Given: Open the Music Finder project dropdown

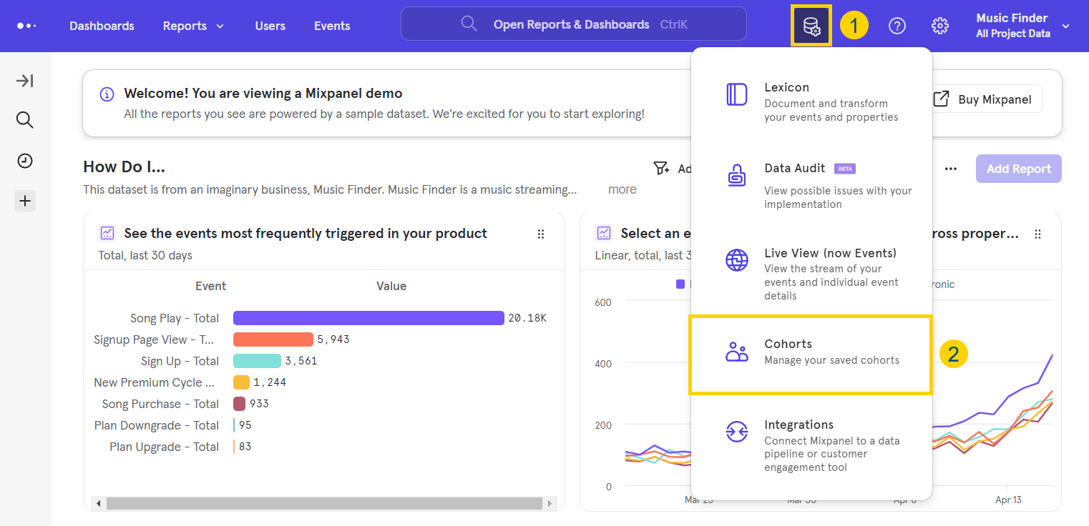Looking at the screenshot, I should tap(1022, 26).
